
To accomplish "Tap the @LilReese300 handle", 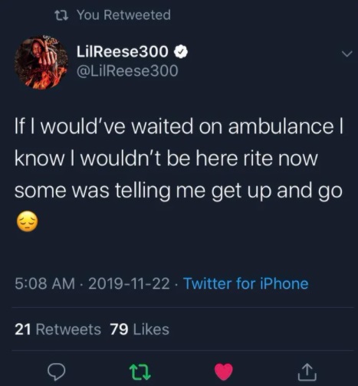I will (127, 70).
